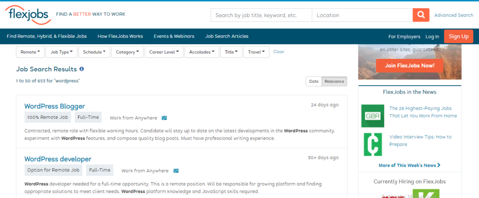Image resolution: width=479 pixels, height=198 pixels.
Task: Expand the Career Level filter dropdown
Action: (164, 52)
